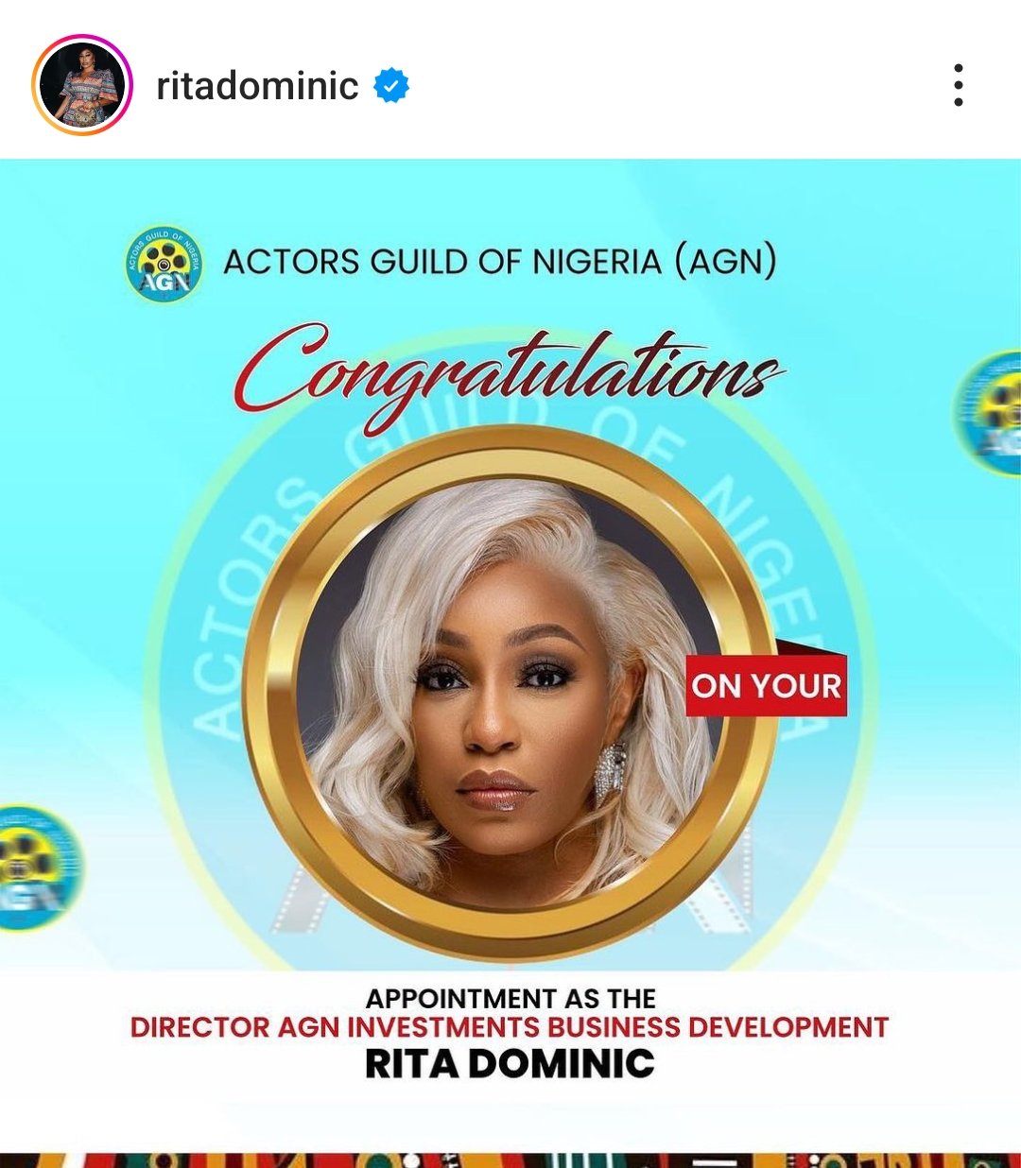
Task: Select the bold 'RITA DOMINIC' name
Action: click(510, 1064)
